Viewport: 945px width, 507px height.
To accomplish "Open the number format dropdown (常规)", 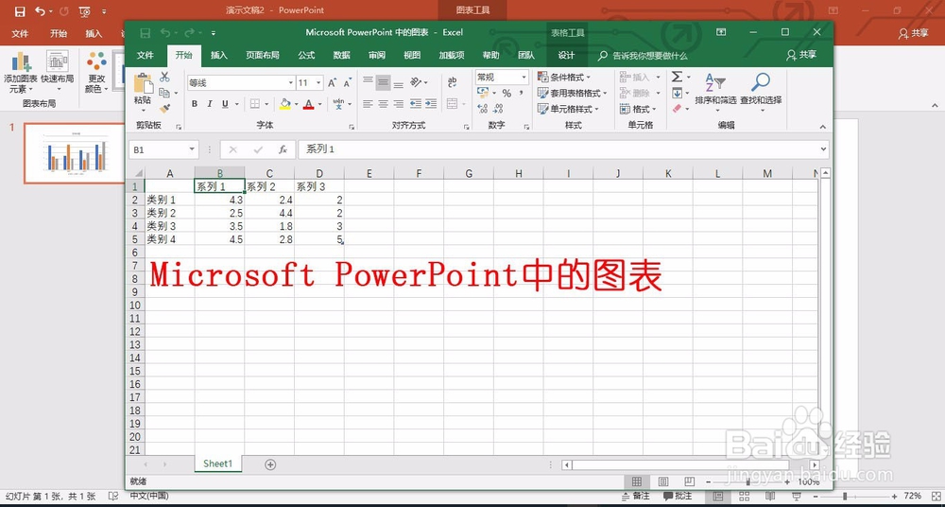I will click(x=524, y=78).
